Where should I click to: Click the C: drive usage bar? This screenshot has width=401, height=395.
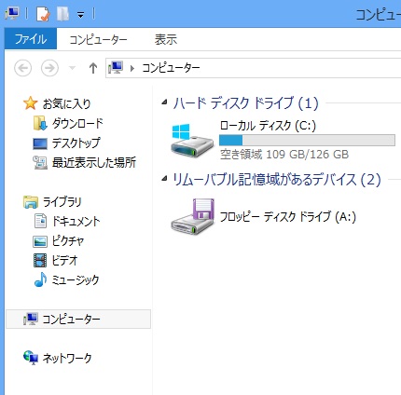(307, 140)
